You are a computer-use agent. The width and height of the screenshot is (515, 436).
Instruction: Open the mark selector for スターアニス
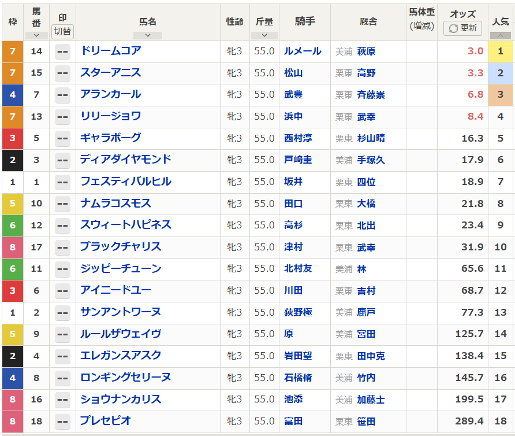coord(62,73)
